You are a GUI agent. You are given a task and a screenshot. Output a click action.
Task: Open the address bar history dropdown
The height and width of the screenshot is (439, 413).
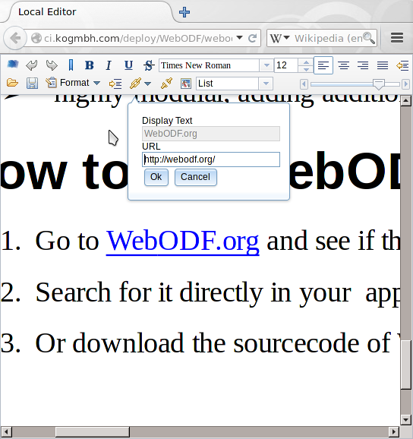(239, 37)
